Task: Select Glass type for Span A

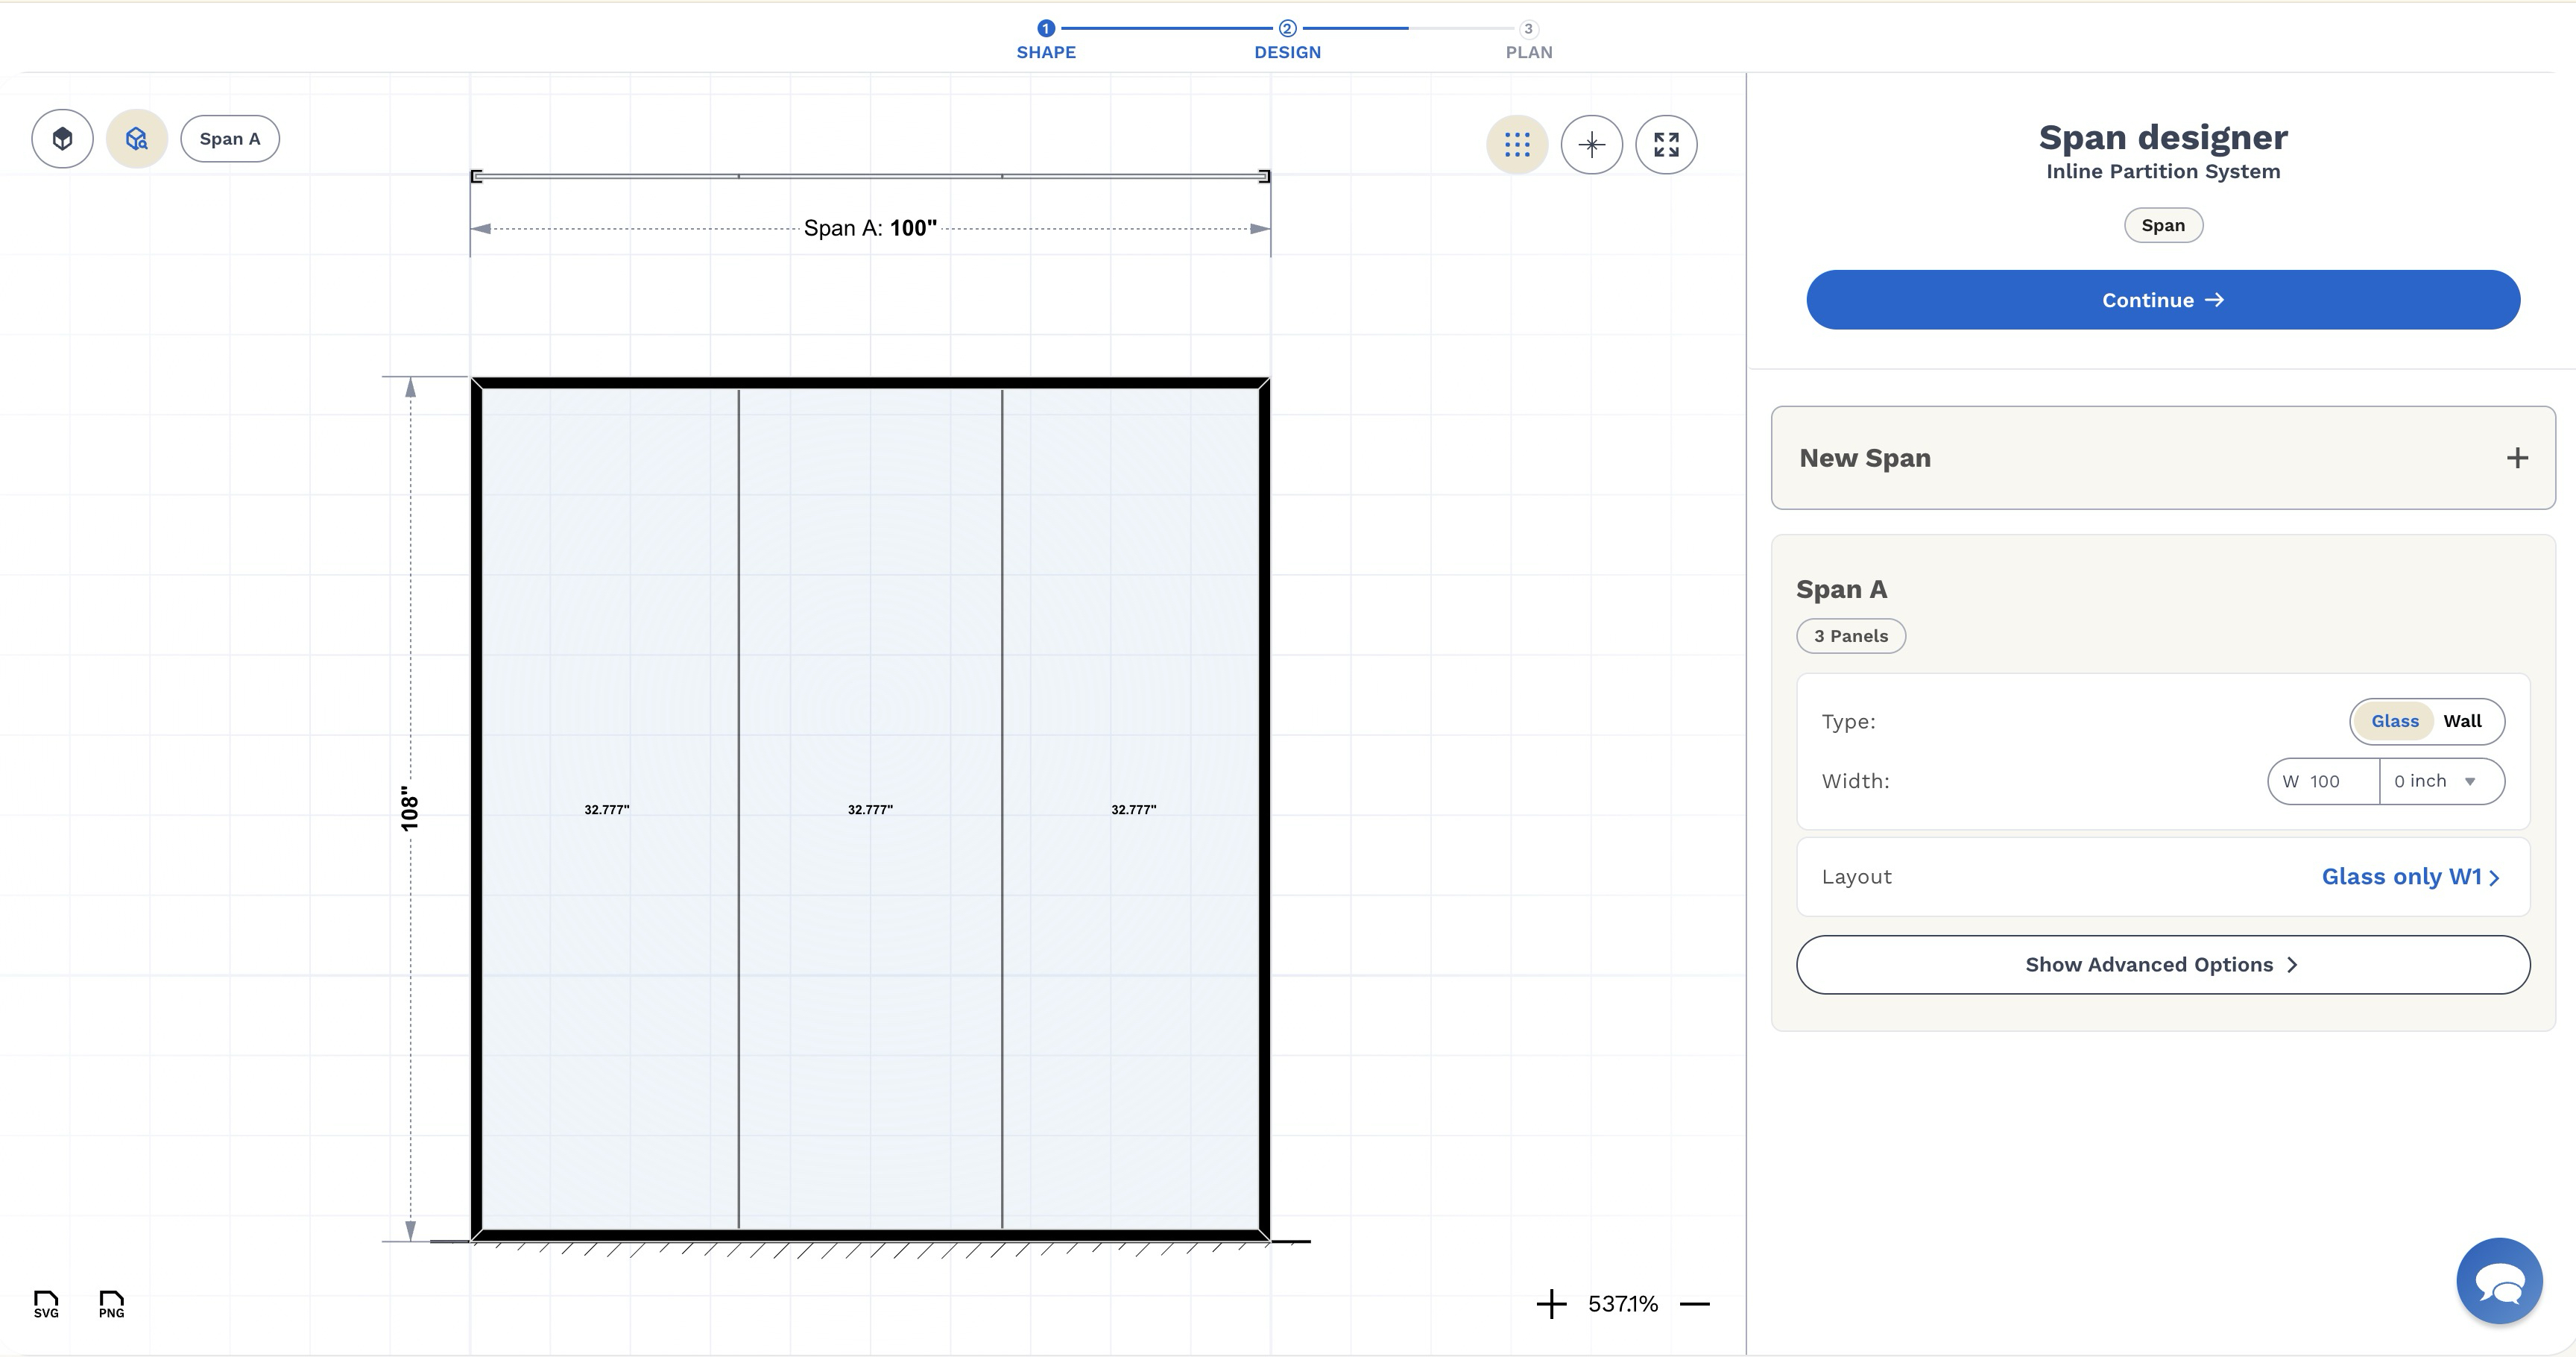Action: coord(2393,720)
